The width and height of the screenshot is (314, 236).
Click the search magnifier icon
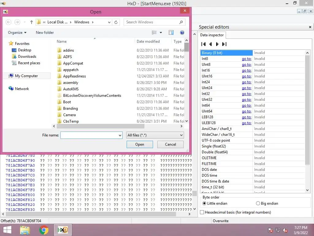click(181, 22)
